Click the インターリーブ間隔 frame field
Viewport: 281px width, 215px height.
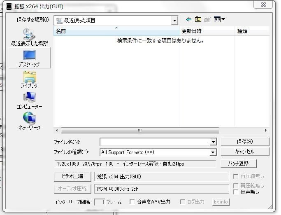point(100,202)
